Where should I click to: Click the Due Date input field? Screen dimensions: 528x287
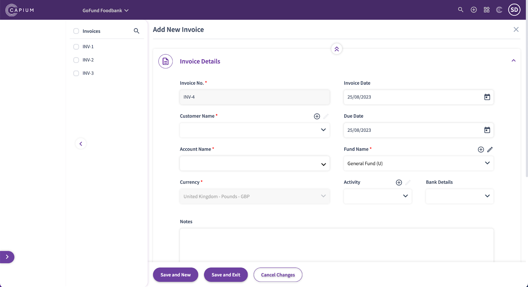click(418, 130)
